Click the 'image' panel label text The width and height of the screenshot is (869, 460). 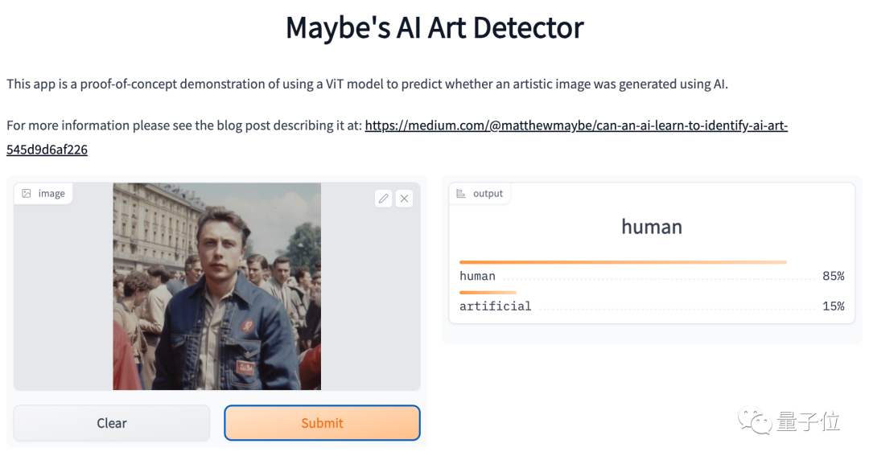51,194
